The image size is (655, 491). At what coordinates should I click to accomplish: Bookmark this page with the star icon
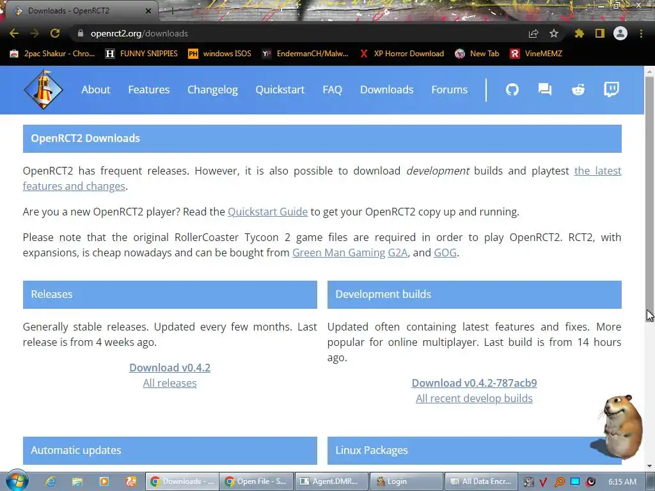coord(554,33)
